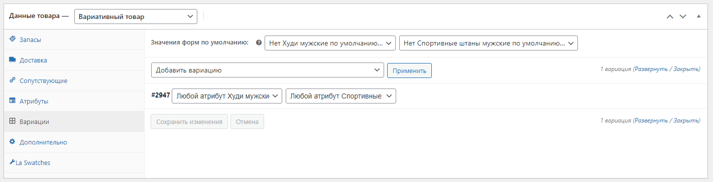Click the Значения форм по умолчанию label
Image resolution: width=713 pixels, height=182 pixels.
click(x=200, y=42)
